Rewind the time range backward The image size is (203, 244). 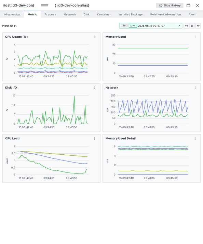[x=186, y=26]
